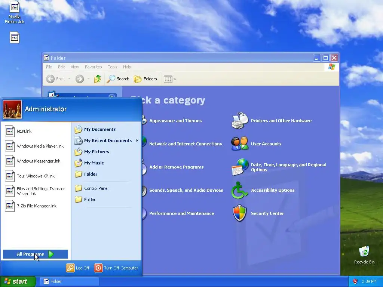Image resolution: width=383 pixels, height=287 pixels.
Task: Click the 2:39 PM clock
Action: pos(369,281)
